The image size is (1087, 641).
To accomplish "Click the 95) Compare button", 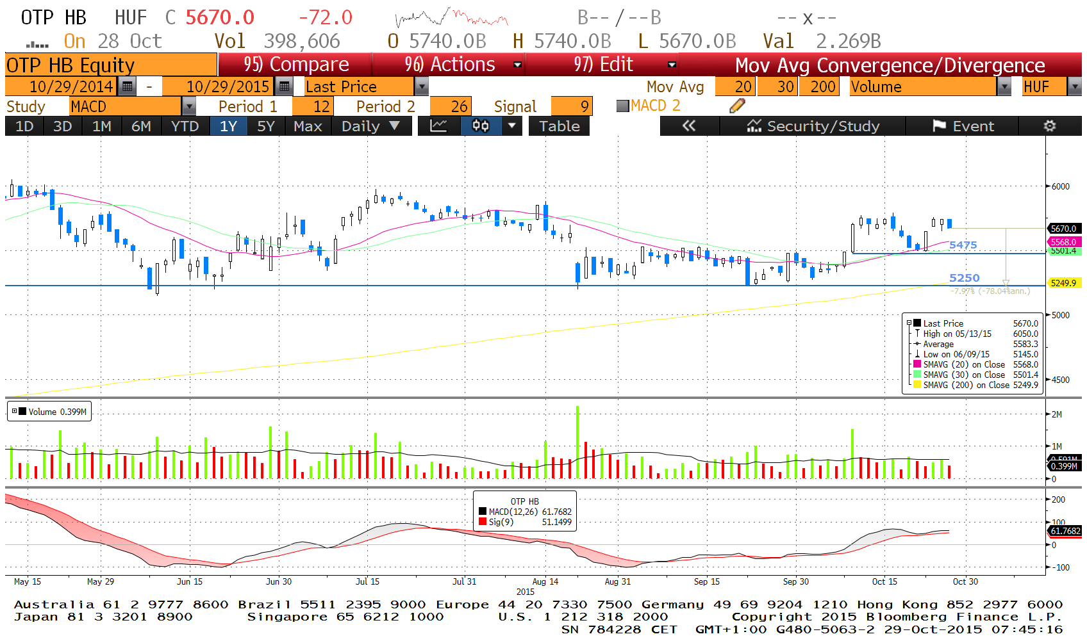I will 295,65.
